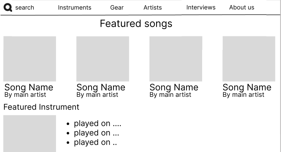Screen dimensions: 281x152
Task: Select the third song's Song Name title
Action: (x=174, y=87)
